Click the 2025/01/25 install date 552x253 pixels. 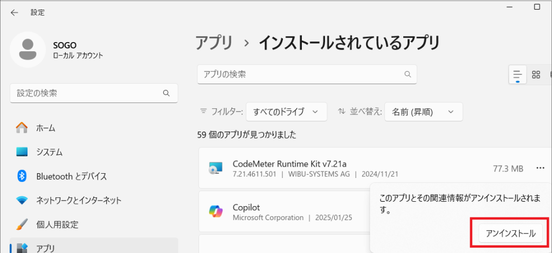coord(332,217)
